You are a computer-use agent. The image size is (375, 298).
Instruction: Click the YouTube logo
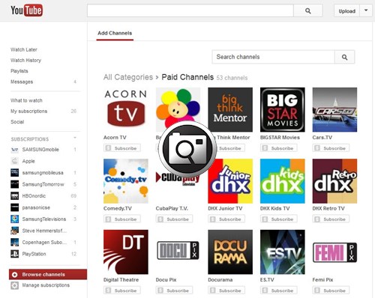pyautogui.click(x=26, y=10)
